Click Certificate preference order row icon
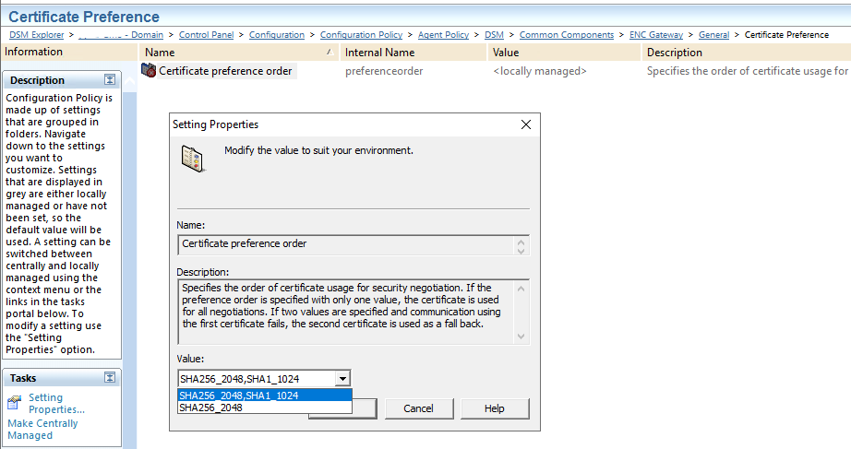Viewport: 851px width, 449px height. [149, 70]
